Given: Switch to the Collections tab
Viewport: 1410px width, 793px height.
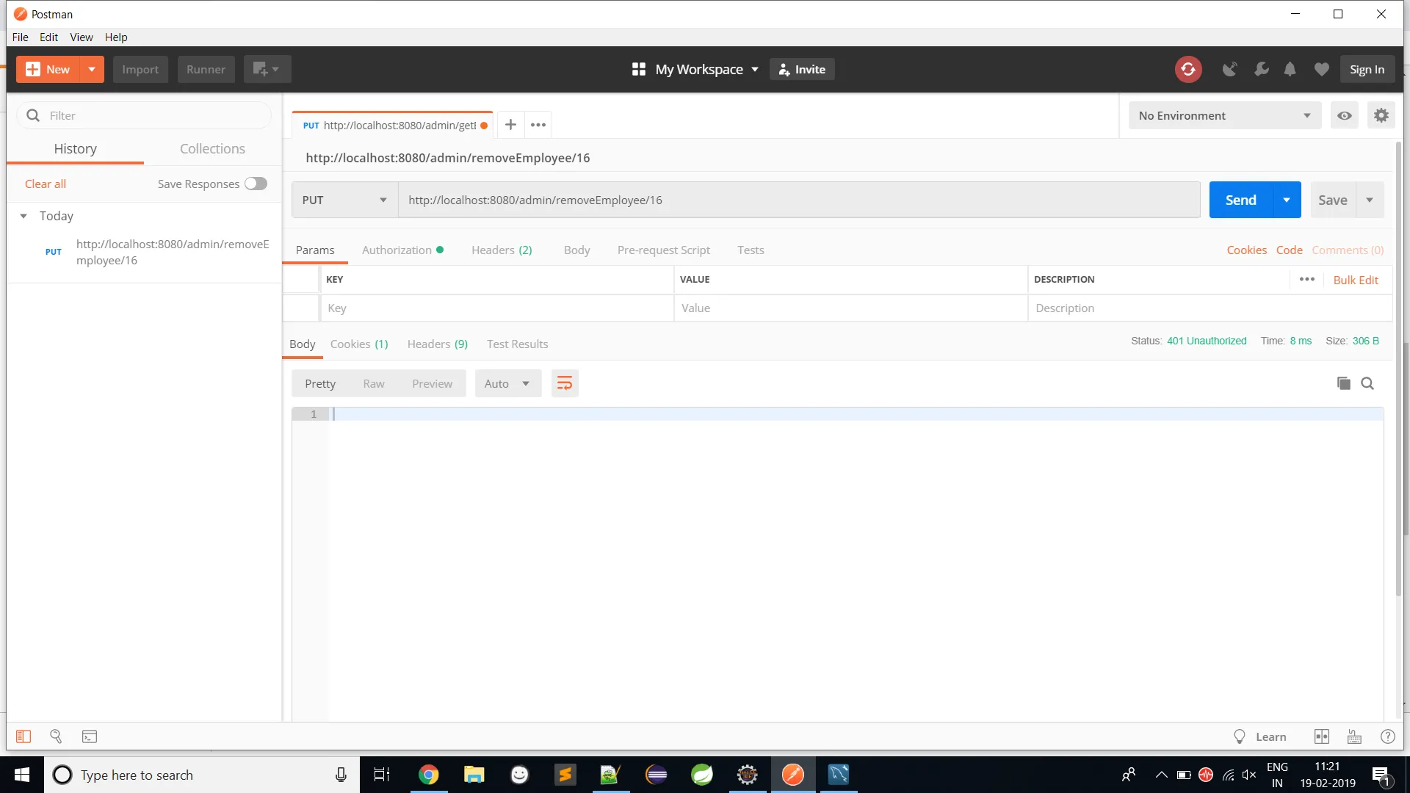Looking at the screenshot, I should click(212, 148).
